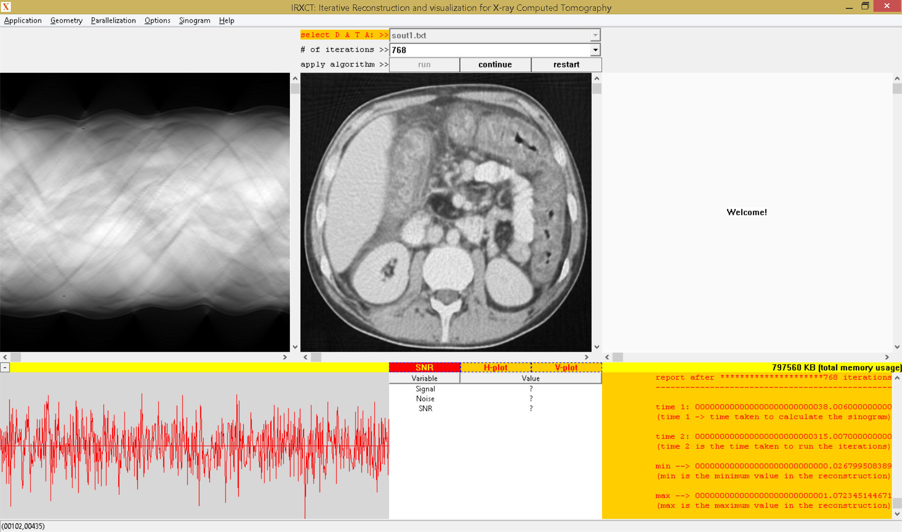Image resolution: width=902 pixels, height=532 pixels.
Task: Collapse the bottom panel with minus button
Action: click(x=4, y=367)
